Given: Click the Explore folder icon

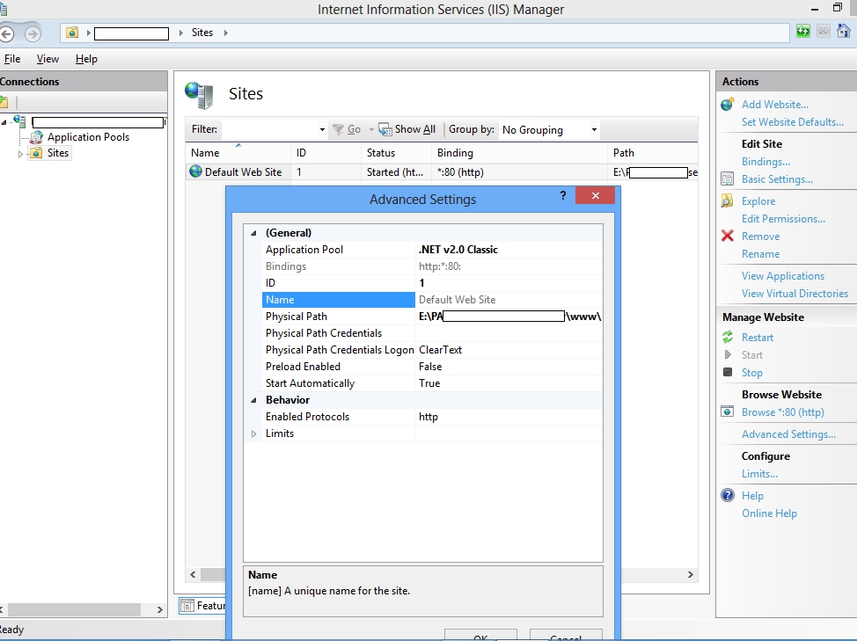Looking at the screenshot, I should tap(727, 201).
